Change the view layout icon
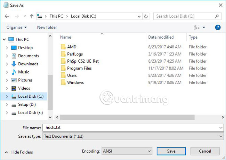Viewport: 226px width, 160px height. (x=196, y=27)
